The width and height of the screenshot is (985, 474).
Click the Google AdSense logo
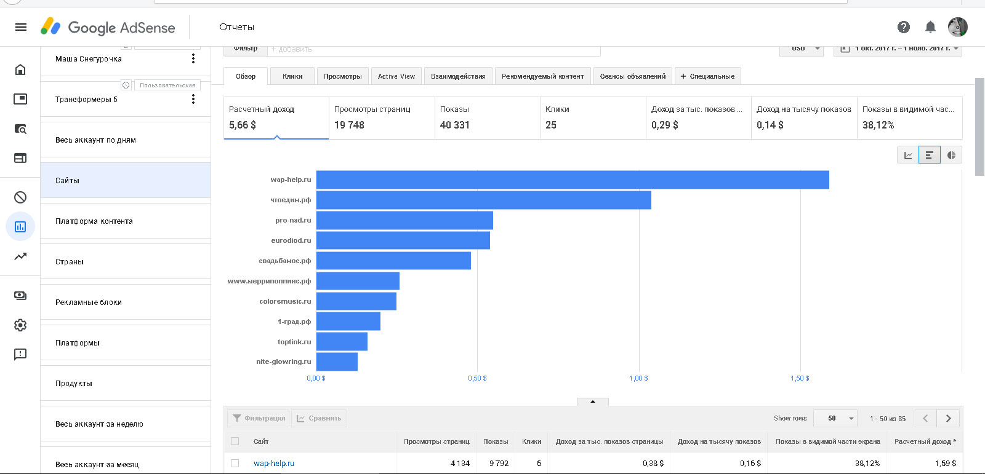[x=108, y=27]
